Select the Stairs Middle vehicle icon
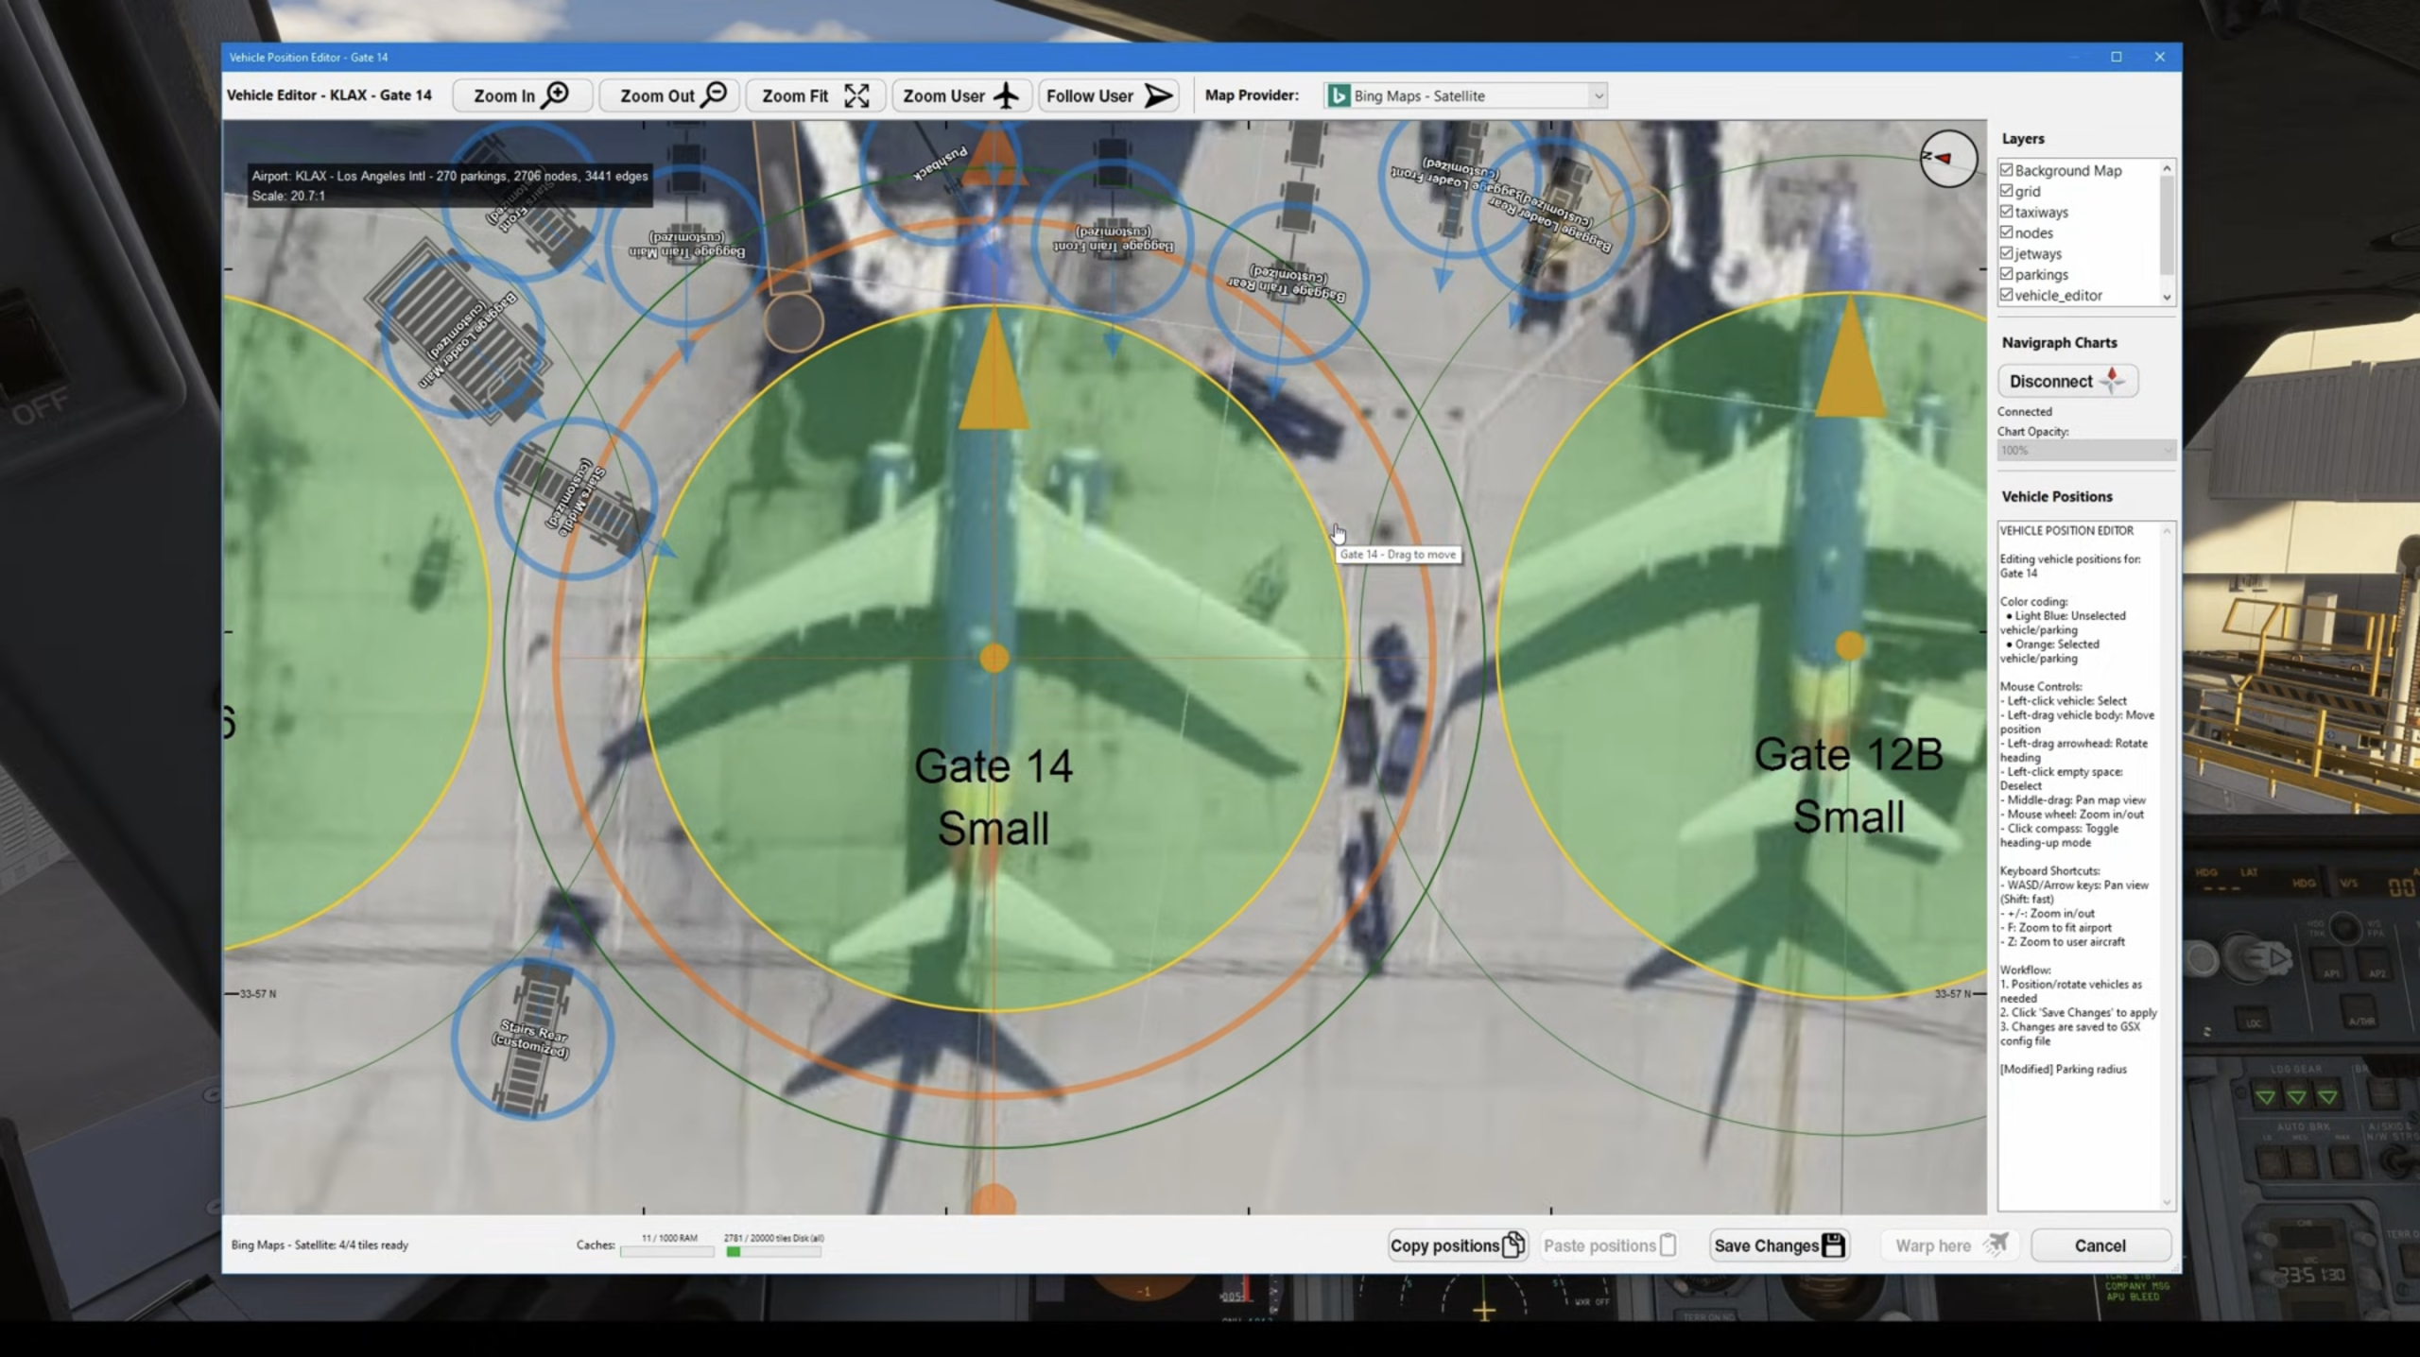 [576, 497]
